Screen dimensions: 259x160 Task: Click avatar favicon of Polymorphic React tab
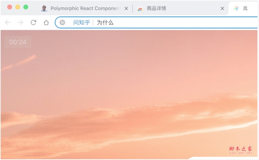coord(44,9)
